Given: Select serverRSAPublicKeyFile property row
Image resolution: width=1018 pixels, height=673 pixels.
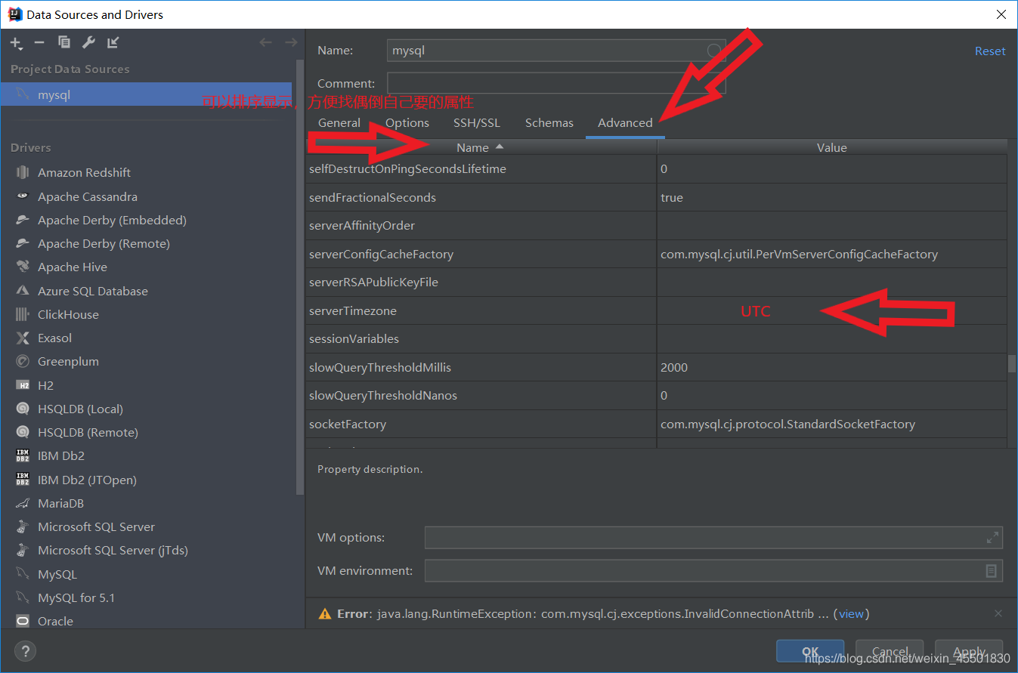Looking at the screenshot, I should click(x=656, y=282).
